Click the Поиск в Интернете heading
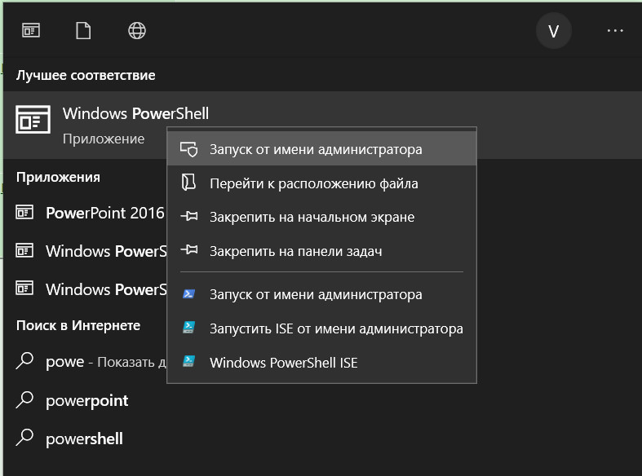642x476 pixels. click(x=78, y=325)
